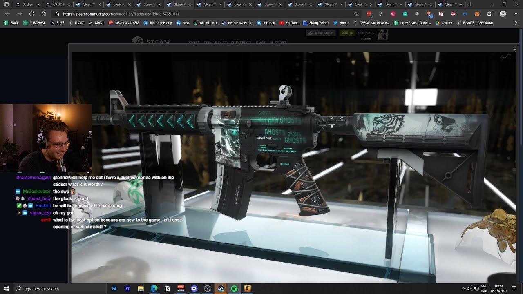The height and width of the screenshot is (294, 523).
Task: Open CS:GO from the taskbar
Action: pyautogui.click(x=247, y=289)
